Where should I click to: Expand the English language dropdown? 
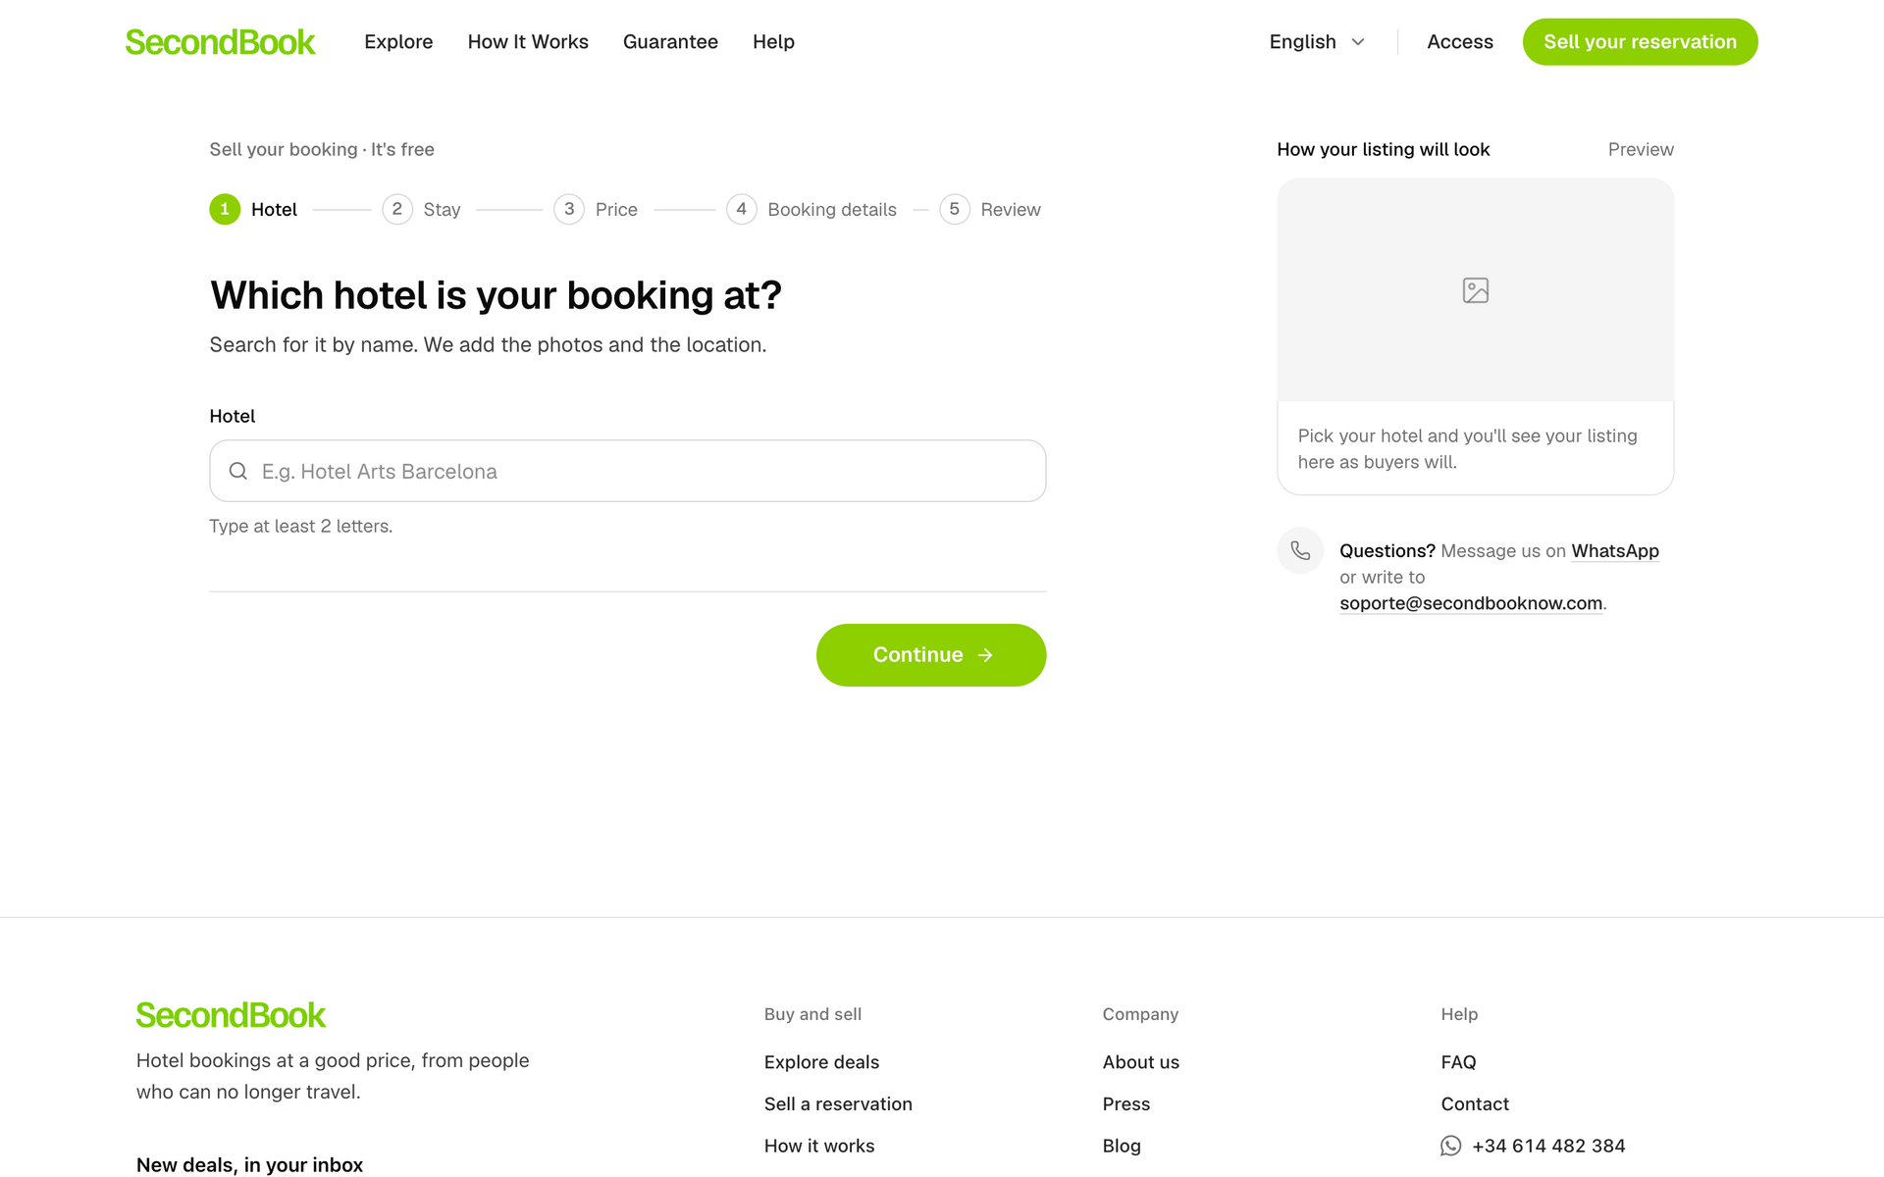click(1317, 42)
